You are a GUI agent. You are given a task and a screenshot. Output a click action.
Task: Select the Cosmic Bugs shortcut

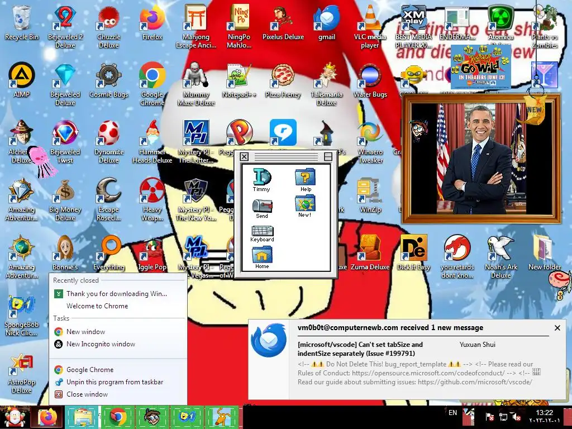tap(109, 79)
